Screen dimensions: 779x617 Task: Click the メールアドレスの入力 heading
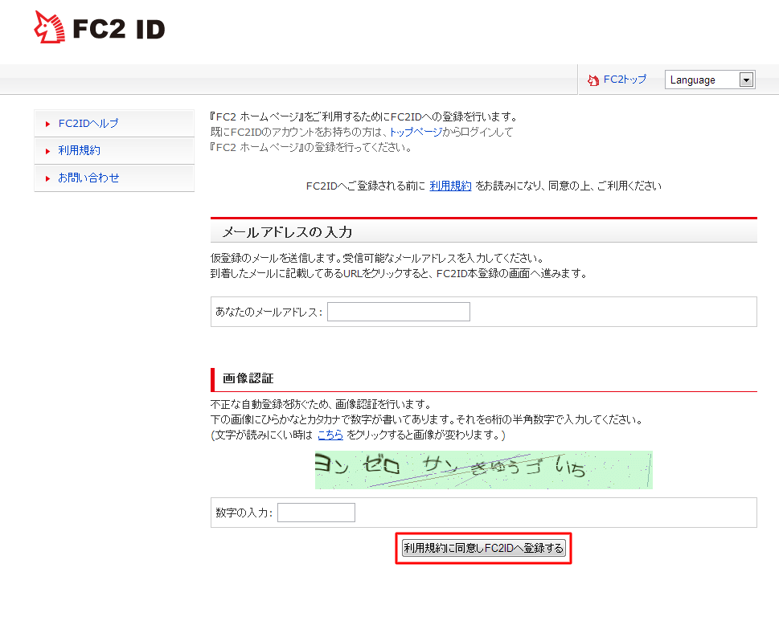(x=287, y=232)
